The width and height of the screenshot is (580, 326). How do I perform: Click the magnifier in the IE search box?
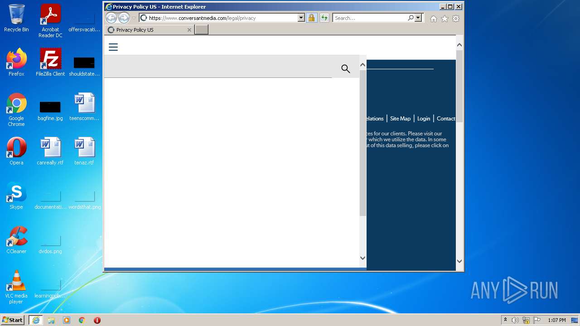tap(411, 18)
